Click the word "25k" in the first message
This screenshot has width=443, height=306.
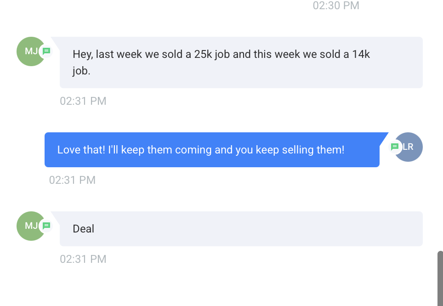[203, 54]
